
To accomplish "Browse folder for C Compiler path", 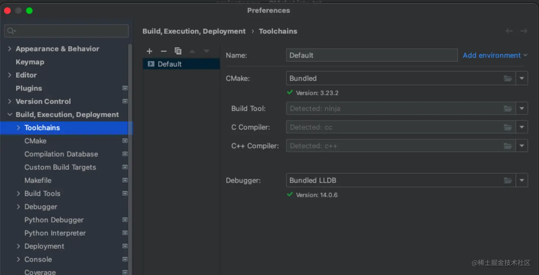I will [x=508, y=127].
